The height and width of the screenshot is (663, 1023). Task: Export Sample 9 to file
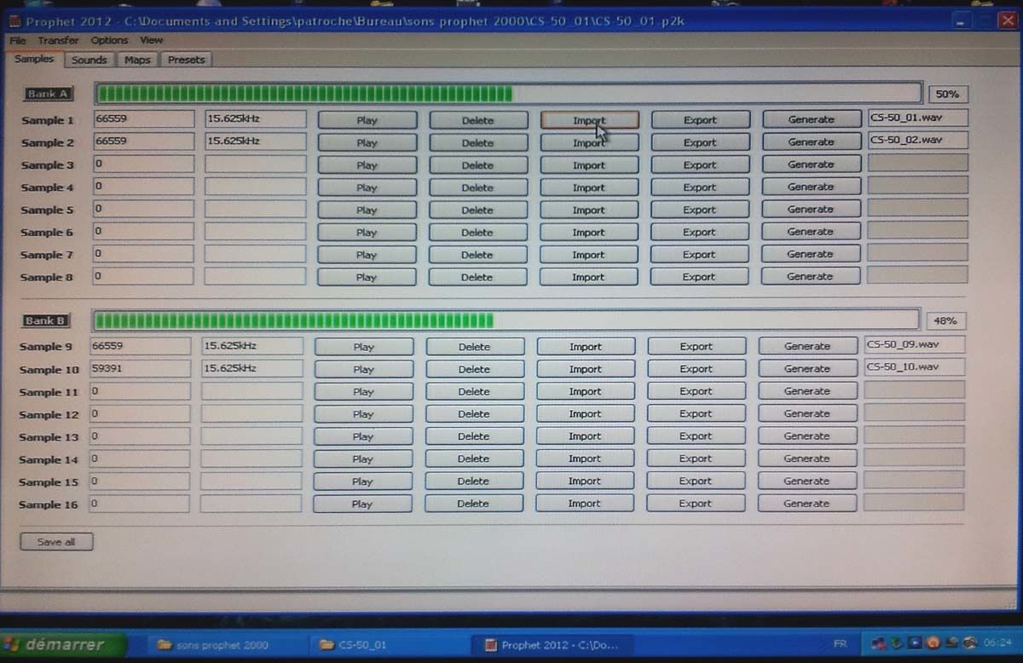point(696,347)
